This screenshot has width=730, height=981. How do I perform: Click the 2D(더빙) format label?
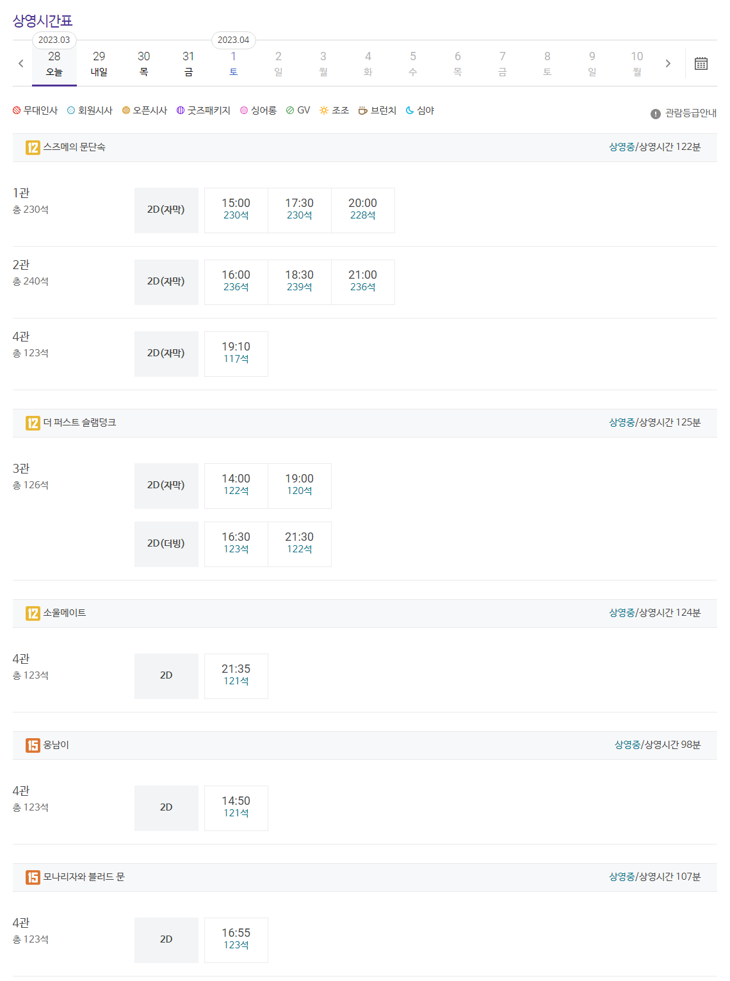coord(166,544)
